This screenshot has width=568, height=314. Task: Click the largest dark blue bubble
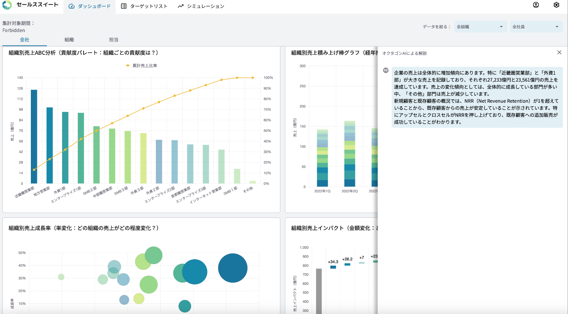pyautogui.click(x=232, y=268)
